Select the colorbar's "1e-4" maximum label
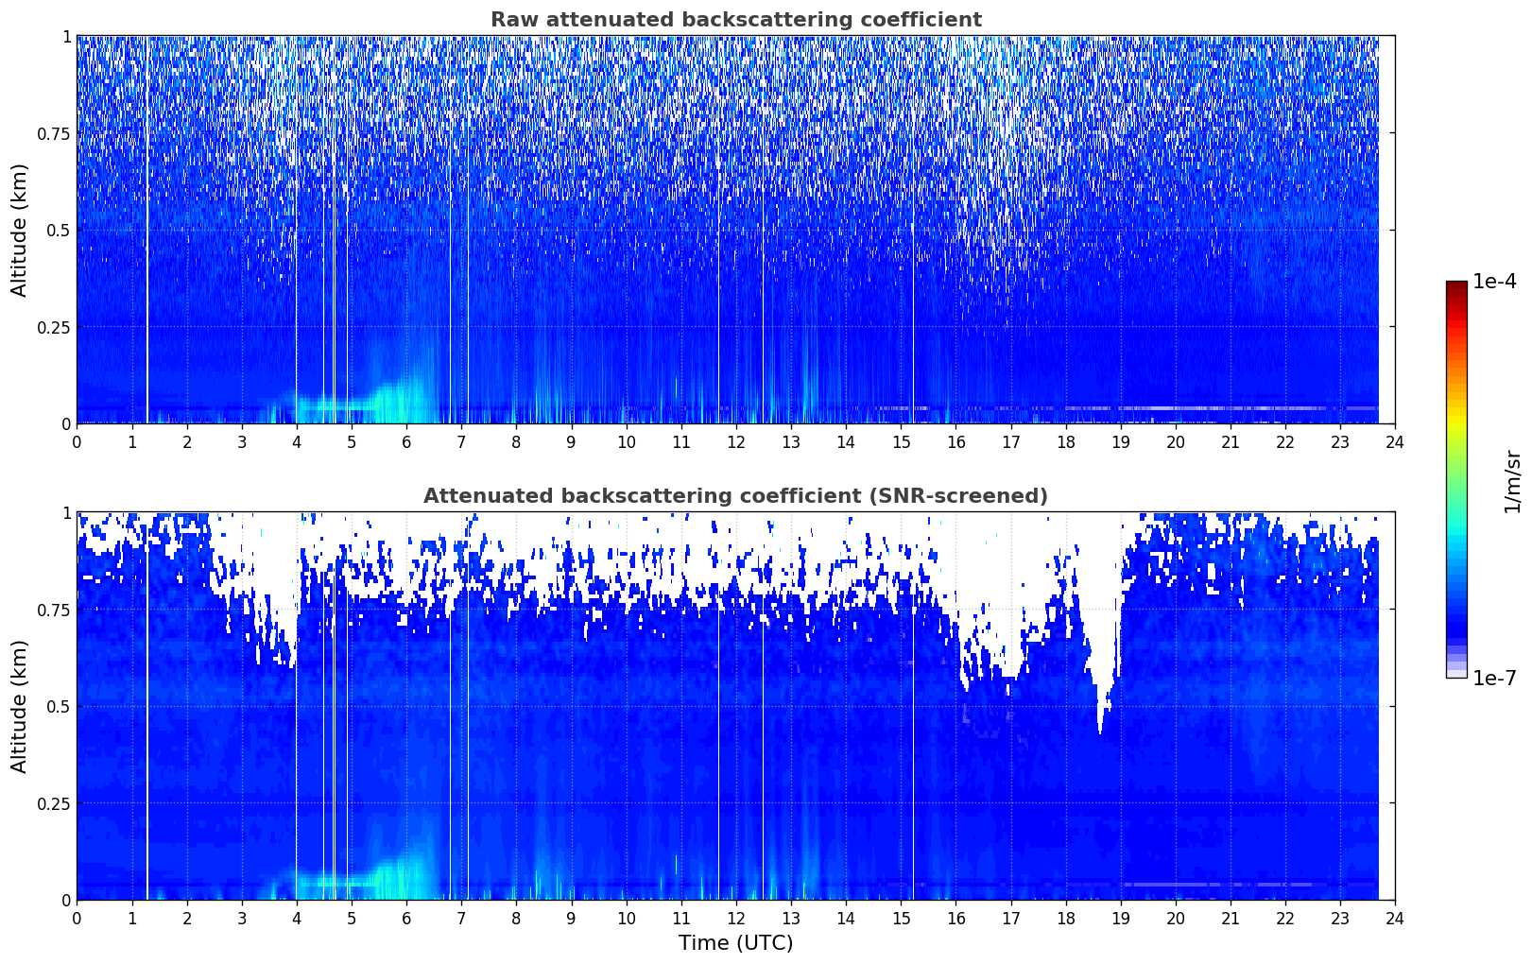 click(1495, 282)
